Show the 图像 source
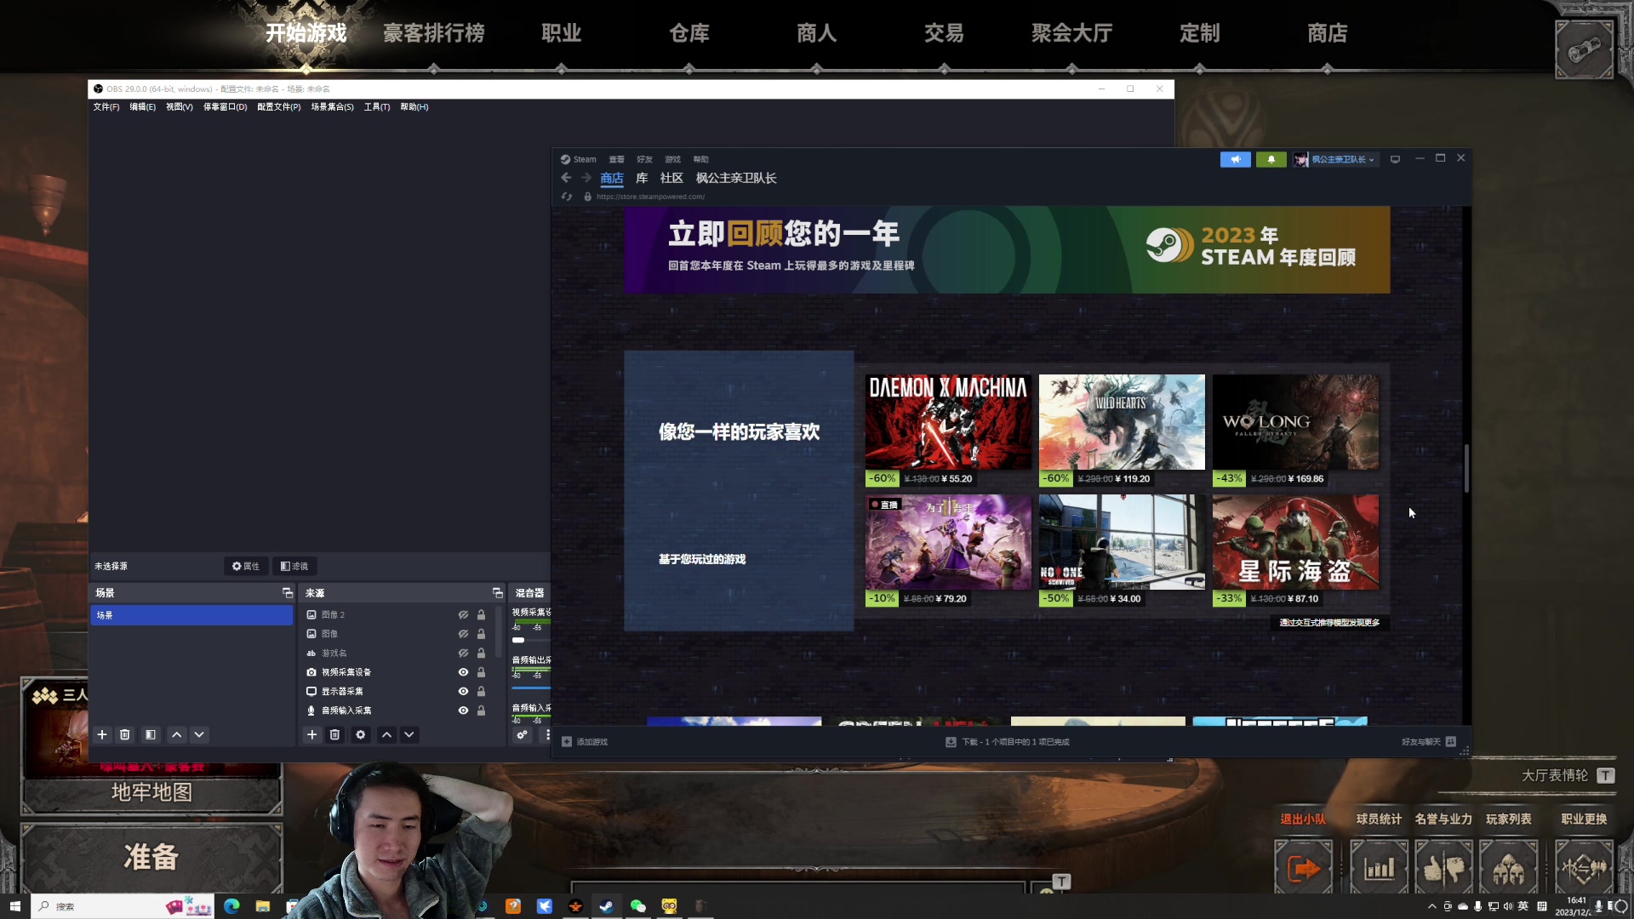Image resolution: width=1634 pixels, height=919 pixels. coord(463,634)
